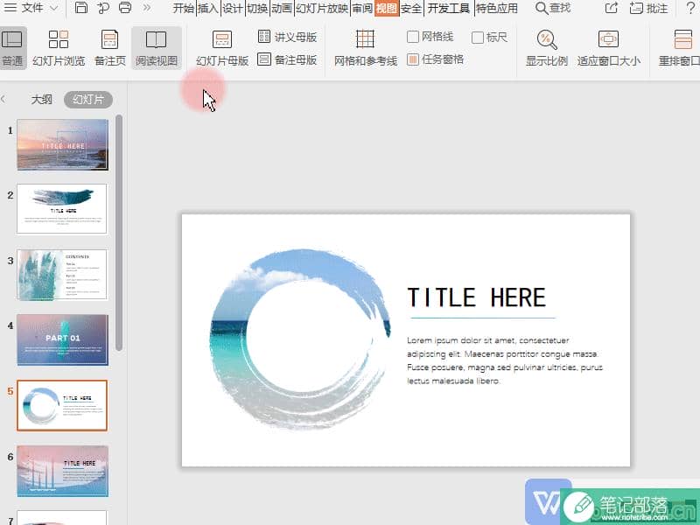The width and height of the screenshot is (700, 525).
Task: Open the 开发工具 ribbon tab
Action: coord(449,8)
